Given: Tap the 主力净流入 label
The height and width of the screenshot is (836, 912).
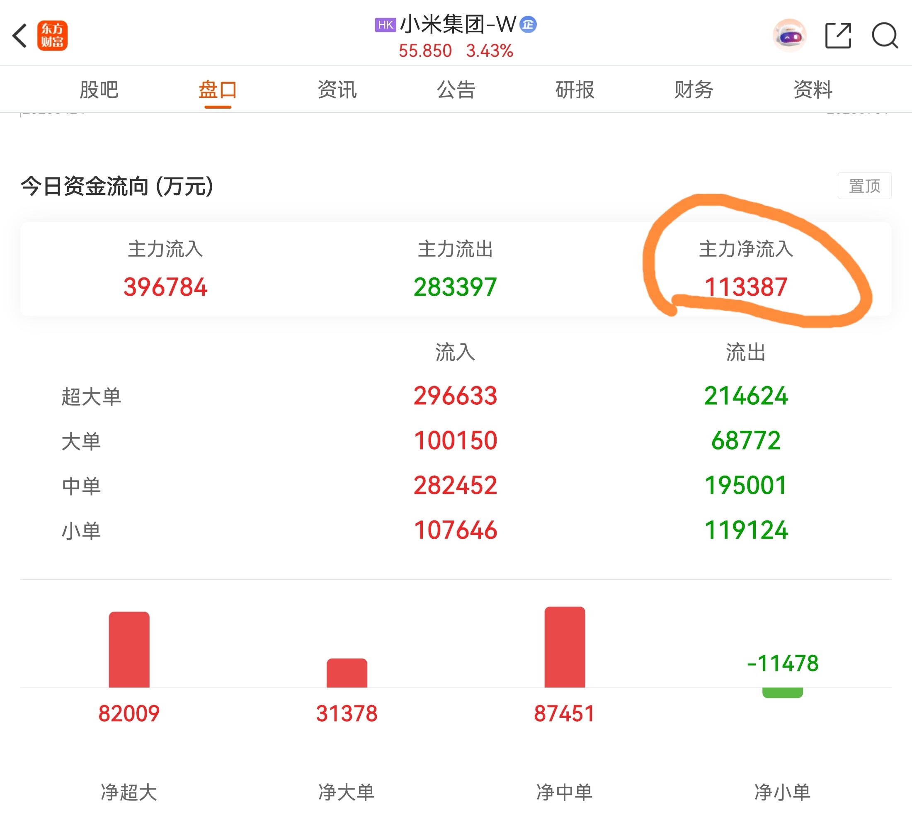Looking at the screenshot, I should click(x=746, y=249).
